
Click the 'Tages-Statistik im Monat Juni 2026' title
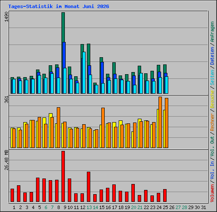58,6
